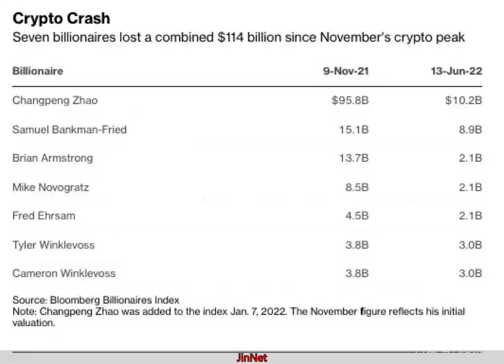Screen dimensions: 504x364
Task: Click the $95.8B value
Action: pyautogui.click(x=350, y=101)
